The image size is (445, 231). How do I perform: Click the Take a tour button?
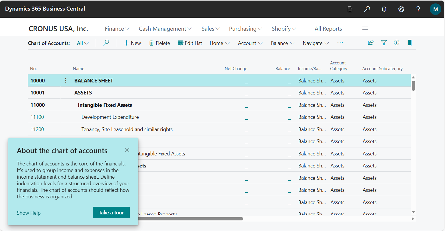(x=111, y=212)
